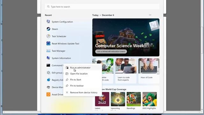Click the Task Scheduler clock icon

48,36
